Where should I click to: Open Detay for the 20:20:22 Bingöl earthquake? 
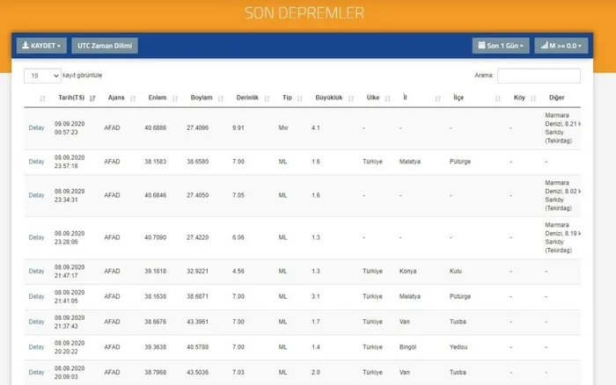click(37, 347)
